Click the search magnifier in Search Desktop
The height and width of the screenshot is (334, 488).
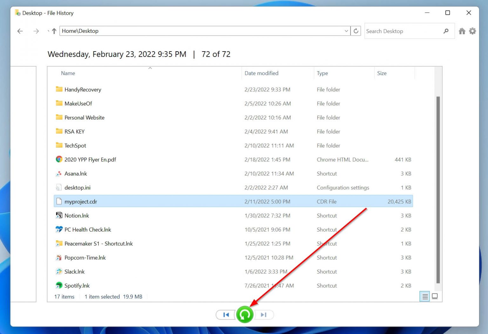coord(447,31)
